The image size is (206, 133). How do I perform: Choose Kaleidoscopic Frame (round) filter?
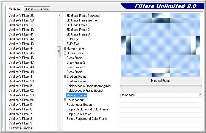click(x=85, y=91)
